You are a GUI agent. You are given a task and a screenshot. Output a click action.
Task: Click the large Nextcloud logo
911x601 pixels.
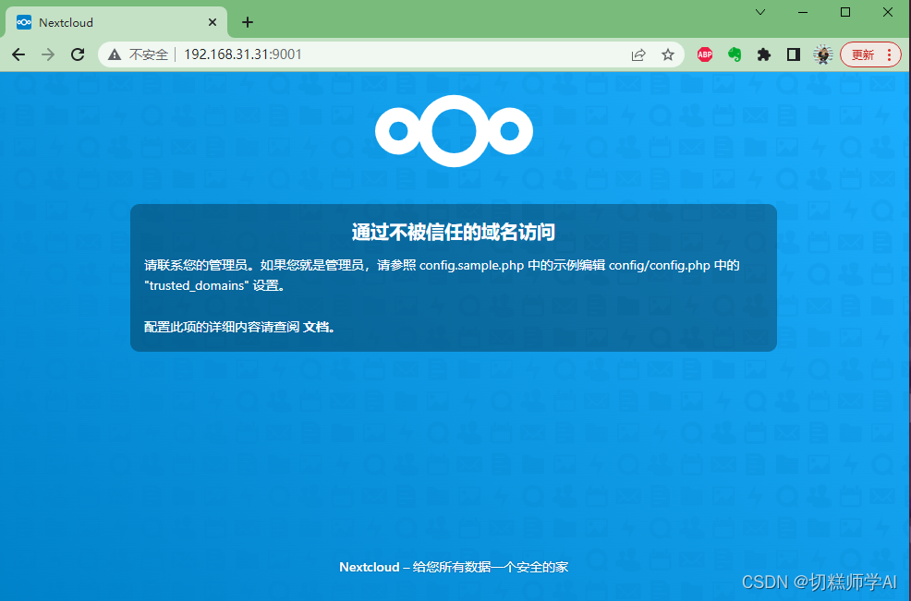[454, 131]
